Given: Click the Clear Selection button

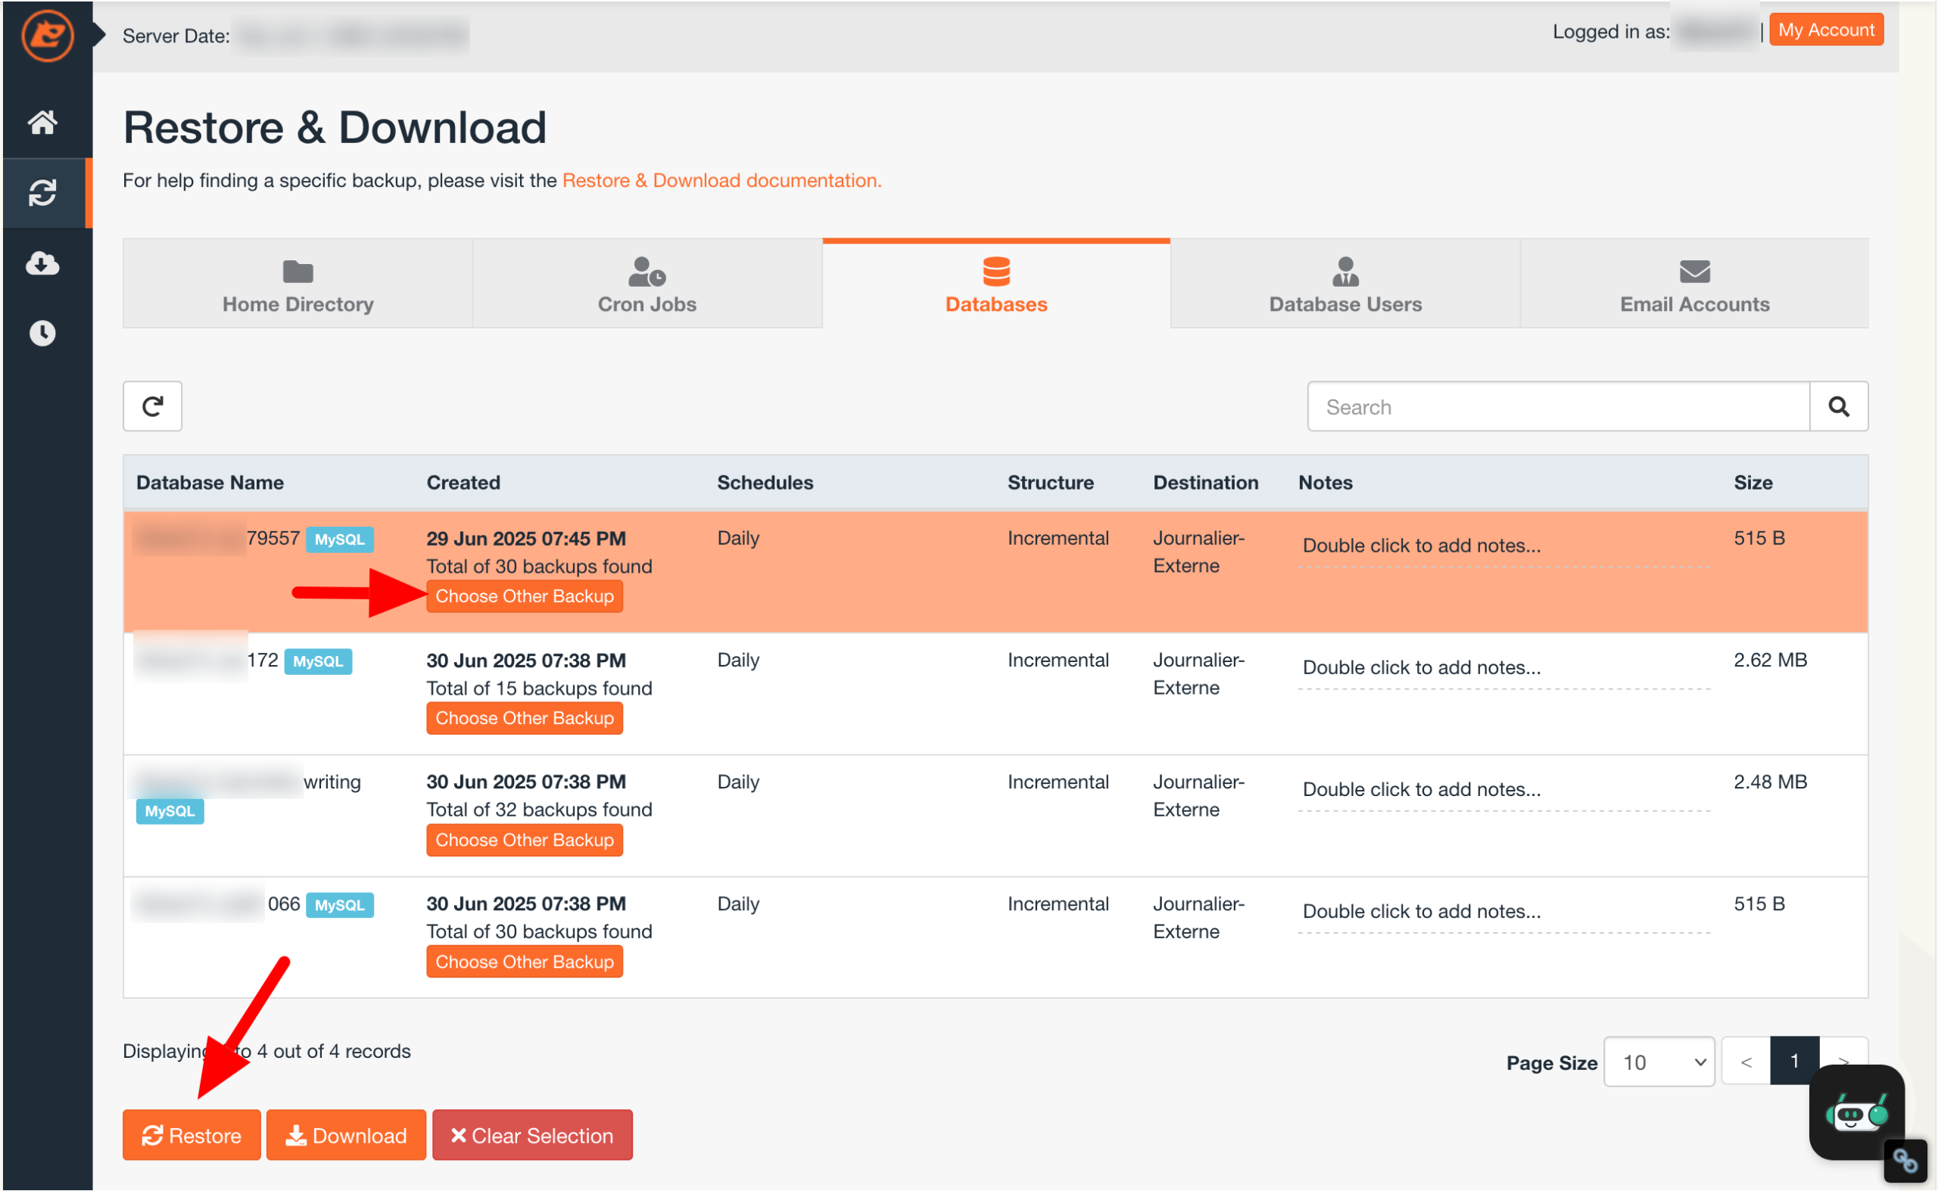Looking at the screenshot, I should tap(532, 1135).
